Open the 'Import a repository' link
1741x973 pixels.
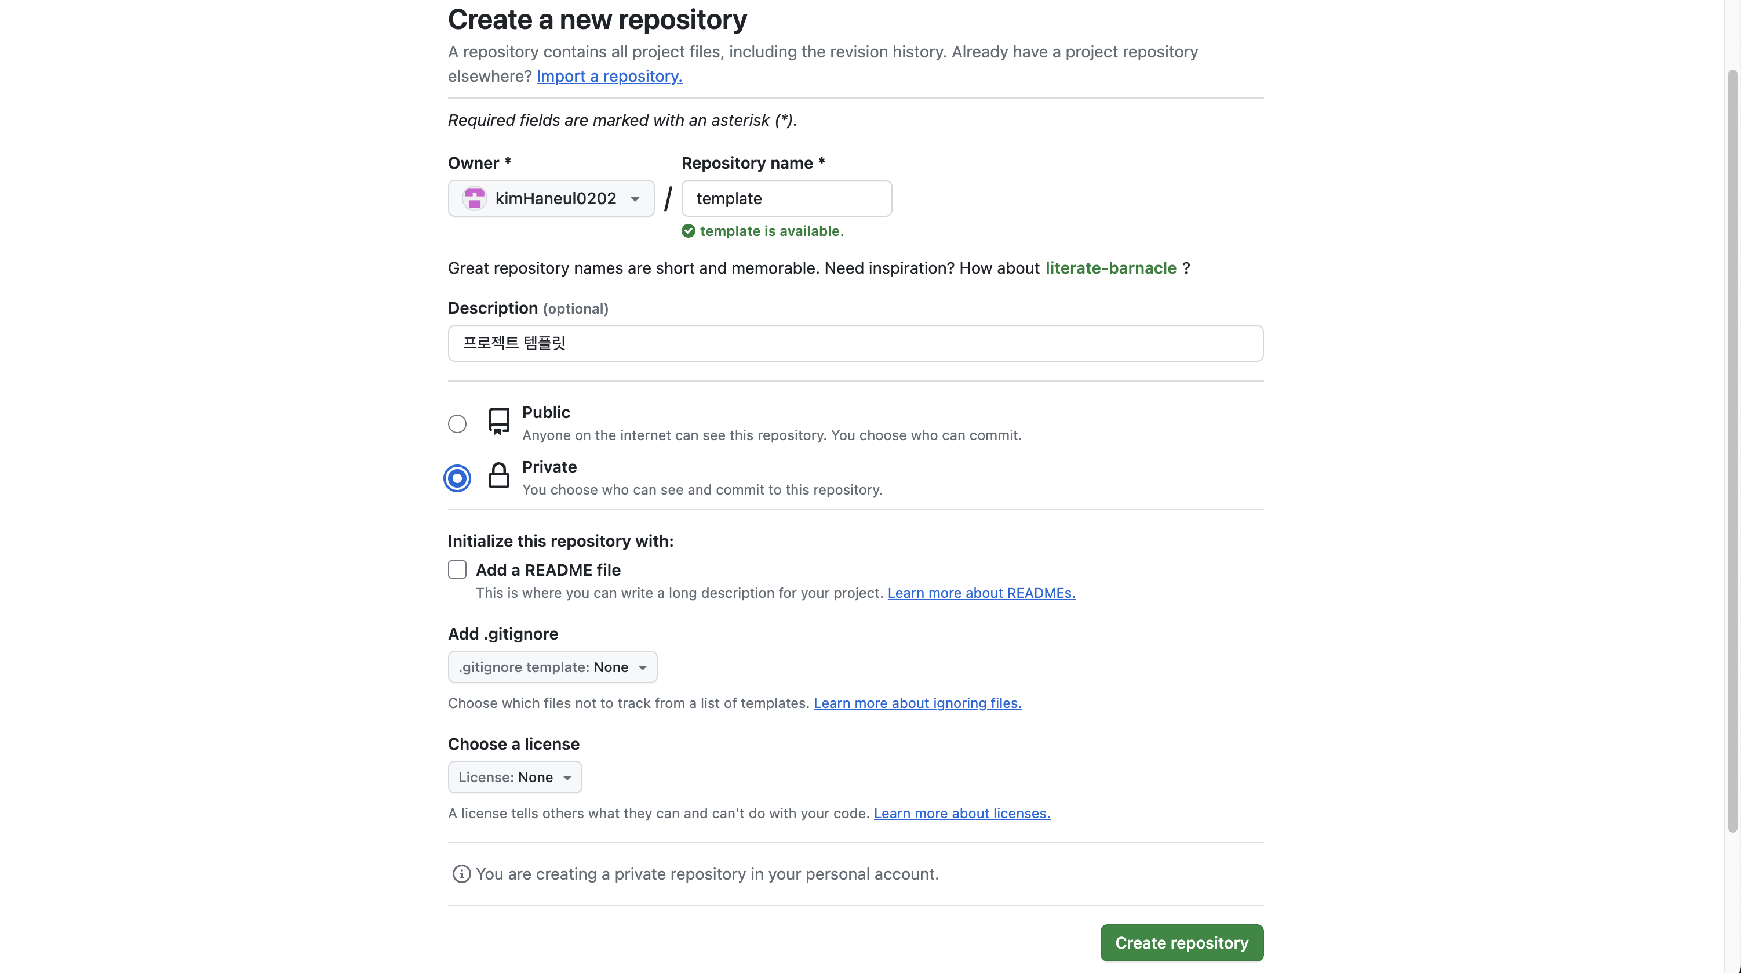click(x=609, y=77)
